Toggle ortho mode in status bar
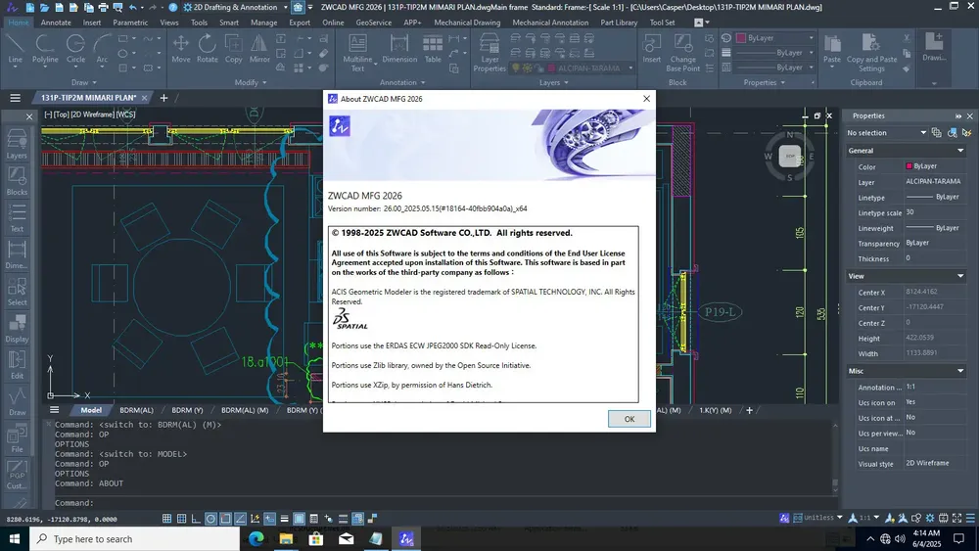 tap(196, 519)
